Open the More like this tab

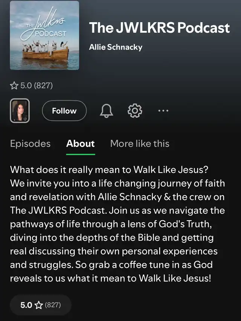click(x=140, y=144)
